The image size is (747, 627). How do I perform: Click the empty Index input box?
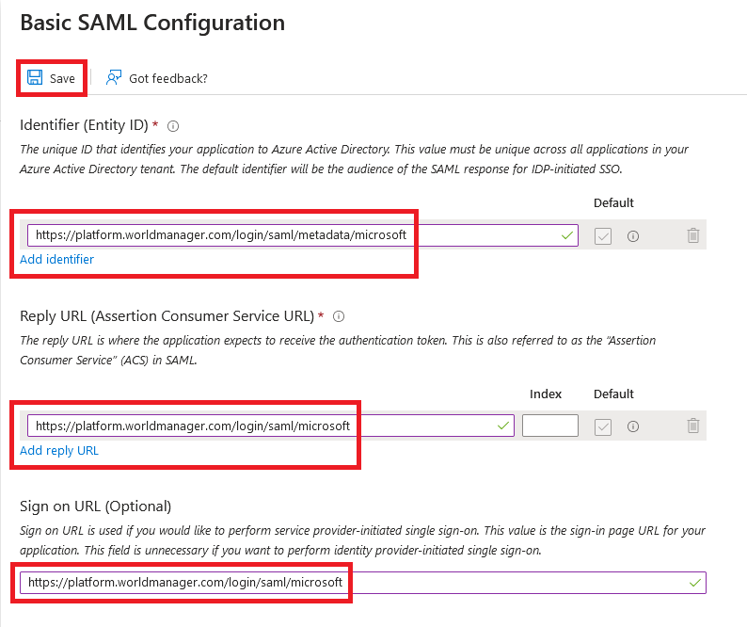[550, 426]
